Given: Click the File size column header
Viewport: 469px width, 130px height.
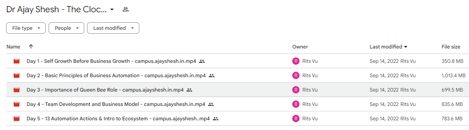Looking at the screenshot, I should pos(451,47).
